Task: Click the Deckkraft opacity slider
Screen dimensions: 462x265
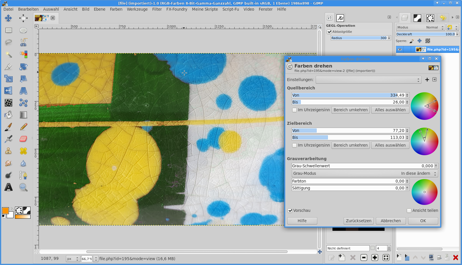Action: (425, 34)
